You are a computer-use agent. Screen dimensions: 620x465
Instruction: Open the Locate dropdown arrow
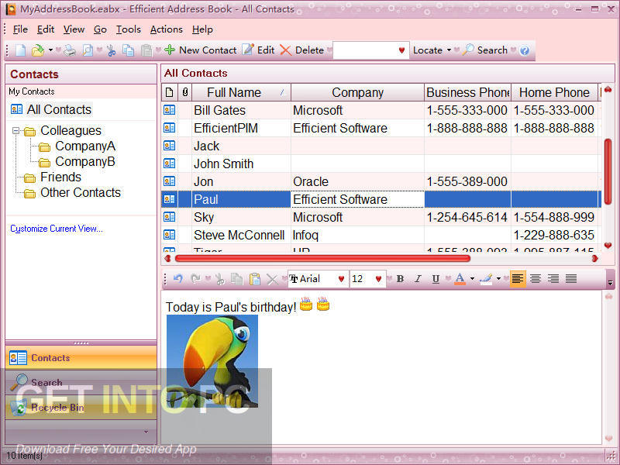[x=449, y=50]
